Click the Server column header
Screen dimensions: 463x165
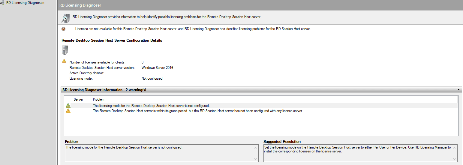[78, 99]
